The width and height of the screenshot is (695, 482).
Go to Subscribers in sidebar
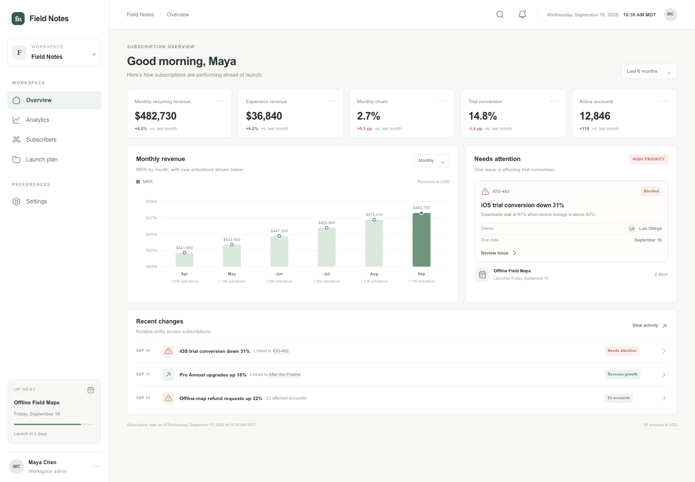click(54, 140)
